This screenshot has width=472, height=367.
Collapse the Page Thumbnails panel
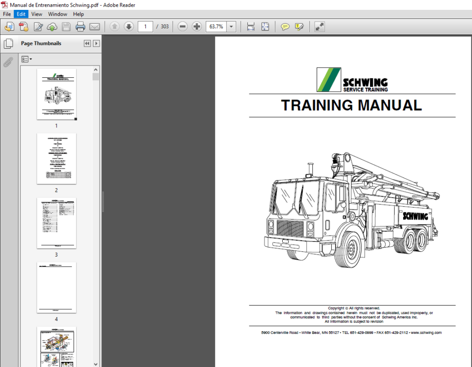pos(87,43)
